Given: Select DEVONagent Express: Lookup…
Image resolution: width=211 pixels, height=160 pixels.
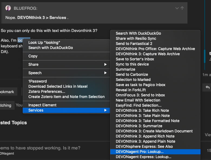Looking at the screenshot, I should coord(155,157).
